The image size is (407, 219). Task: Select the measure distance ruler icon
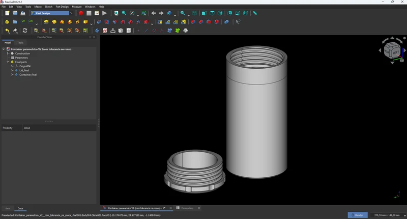255,13
